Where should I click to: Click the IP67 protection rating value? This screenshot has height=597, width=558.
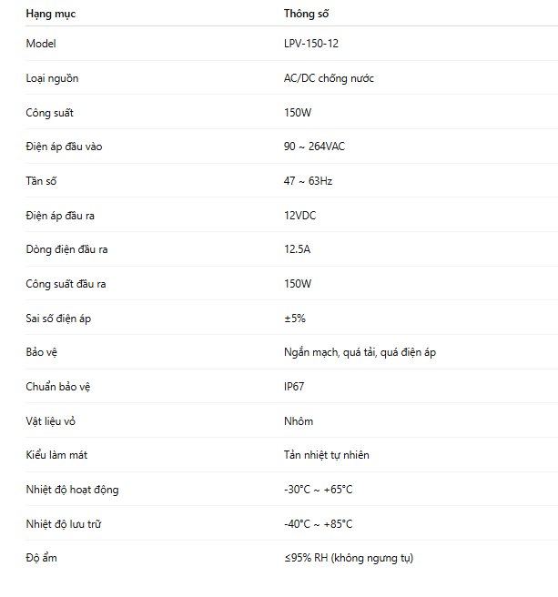(294, 387)
